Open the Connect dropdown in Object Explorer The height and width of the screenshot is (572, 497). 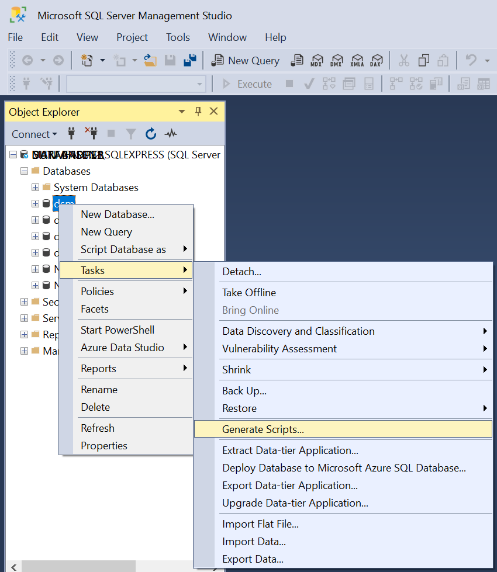click(33, 134)
